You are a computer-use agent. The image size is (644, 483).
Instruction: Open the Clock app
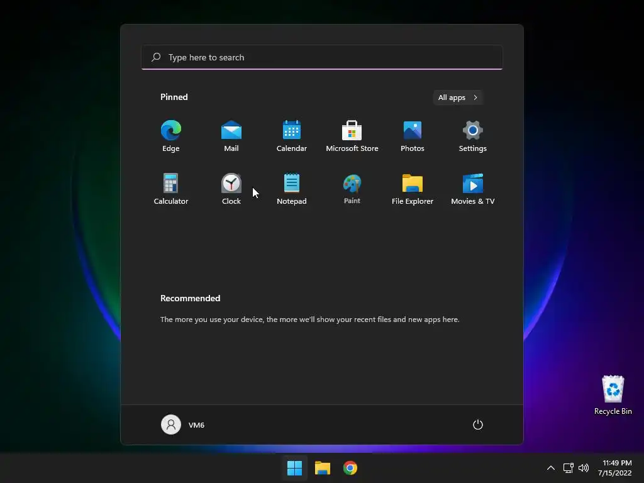coord(231,189)
